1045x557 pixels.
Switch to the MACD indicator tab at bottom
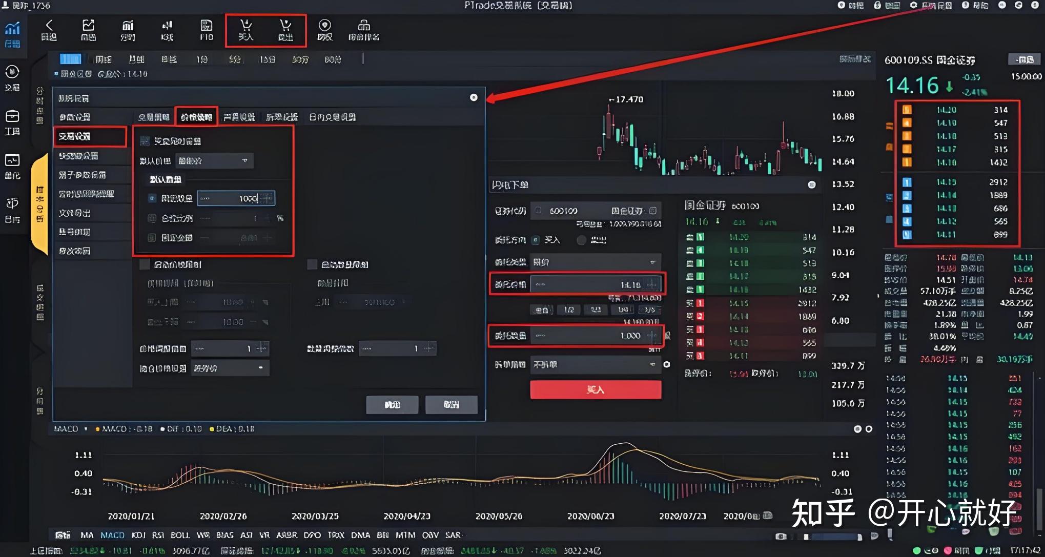(112, 534)
